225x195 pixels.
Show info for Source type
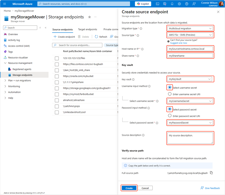[x=138, y=35]
